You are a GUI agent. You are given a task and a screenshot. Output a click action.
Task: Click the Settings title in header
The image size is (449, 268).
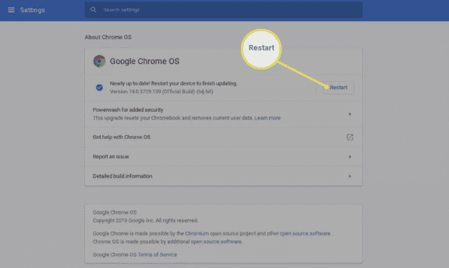(x=33, y=10)
